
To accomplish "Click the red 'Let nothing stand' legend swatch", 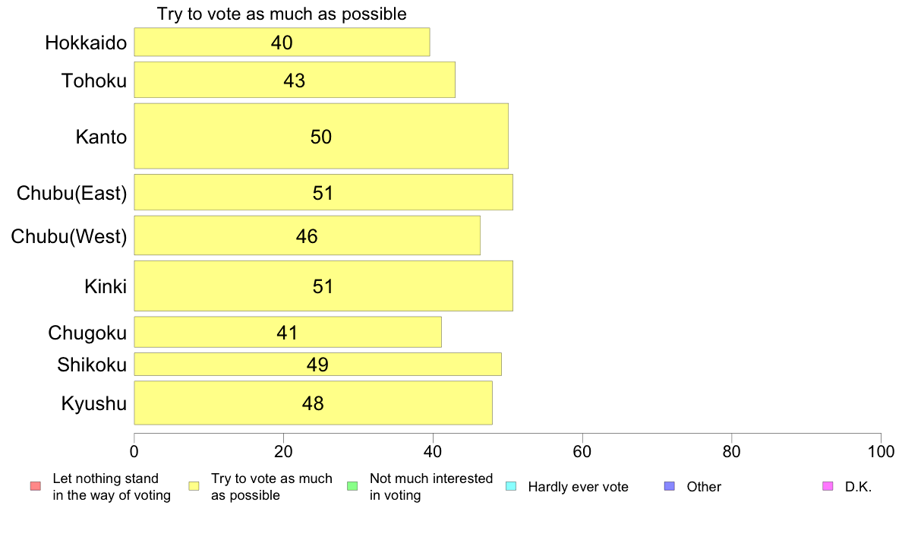I will [x=35, y=486].
